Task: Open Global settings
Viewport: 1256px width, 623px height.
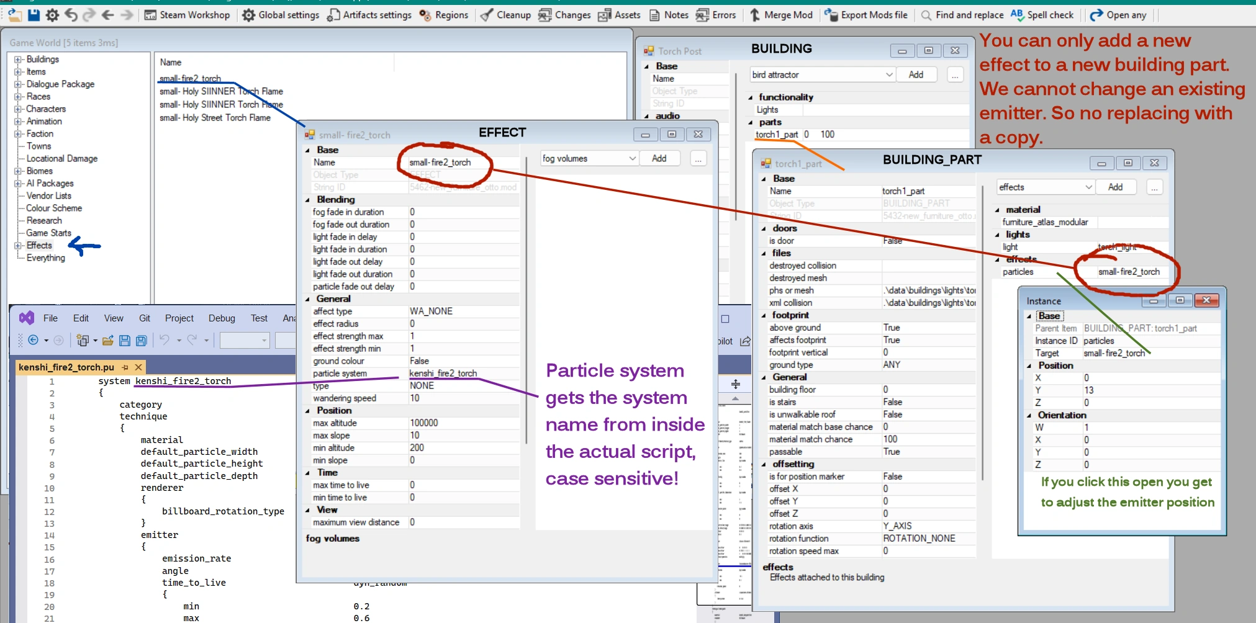Action: click(x=281, y=15)
